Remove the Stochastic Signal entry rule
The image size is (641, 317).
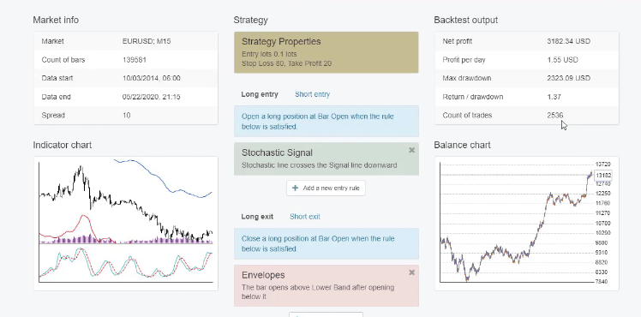point(411,150)
